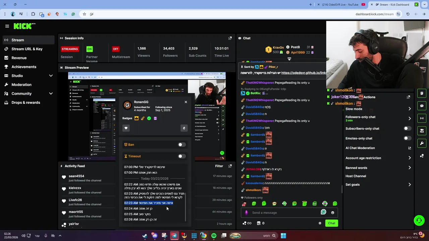Open Host Channel option

(356, 176)
